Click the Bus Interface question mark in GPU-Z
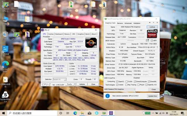 [x=157, y=47]
